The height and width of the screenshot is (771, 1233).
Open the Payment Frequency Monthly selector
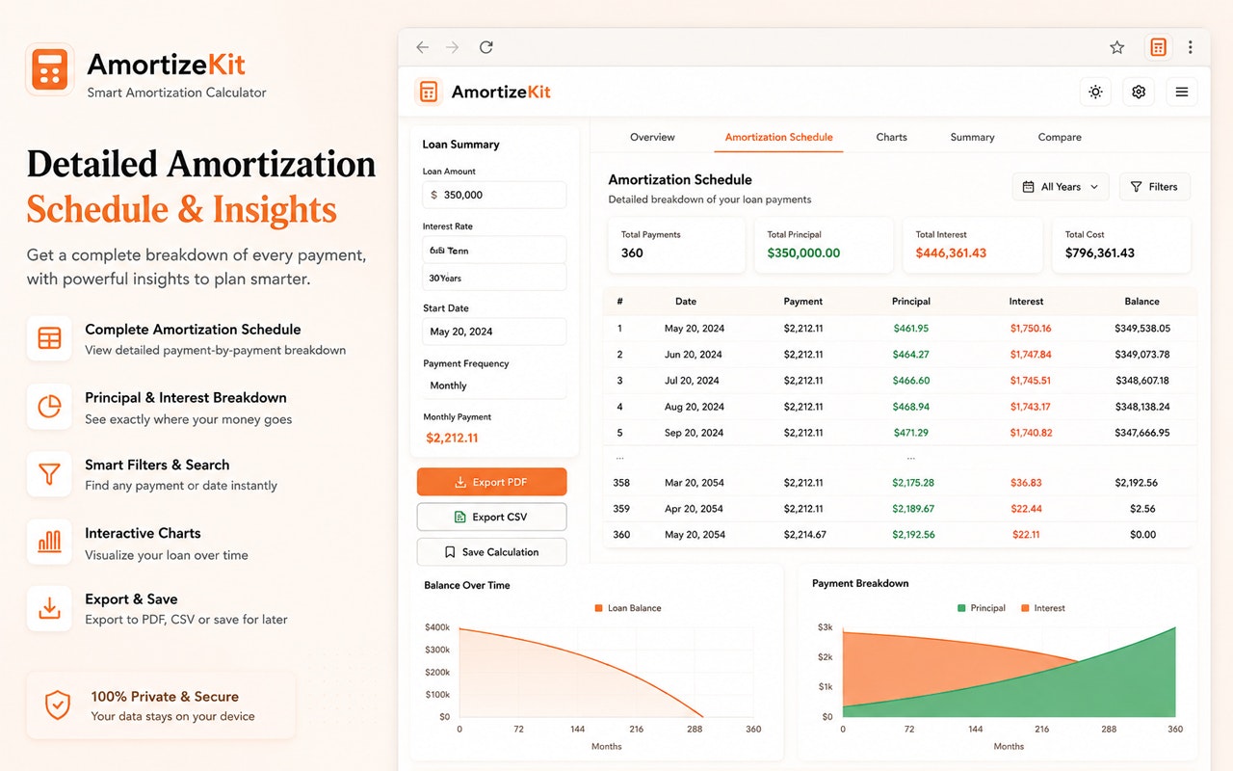click(494, 385)
